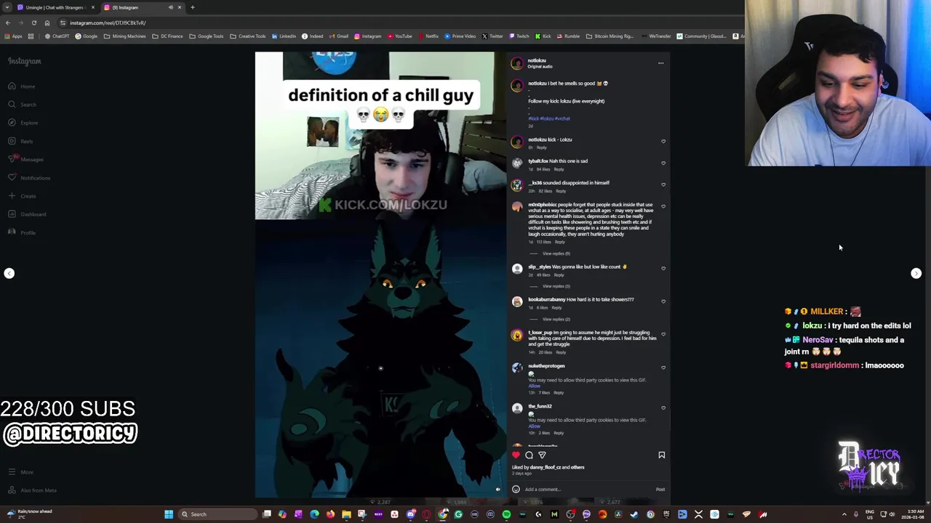This screenshot has height=523, width=931.
Task: Open Google Tools bookmark folder
Action: point(207,36)
